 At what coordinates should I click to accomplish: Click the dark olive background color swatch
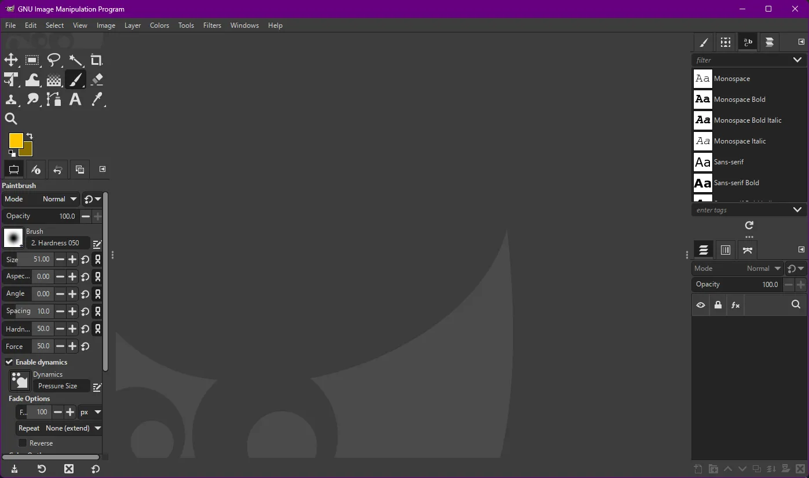pos(27,150)
